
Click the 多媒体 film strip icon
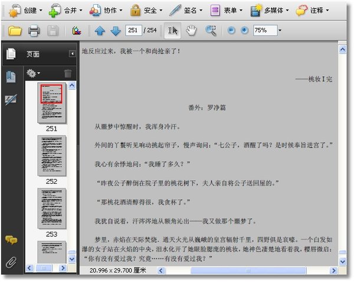click(256, 11)
